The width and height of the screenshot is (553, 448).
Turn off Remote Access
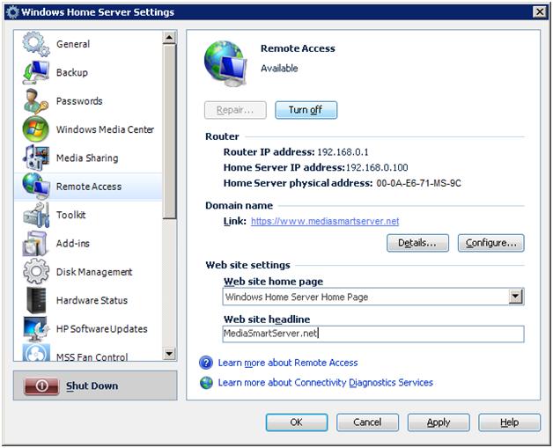pyautogui.click(x=306, y=110)
